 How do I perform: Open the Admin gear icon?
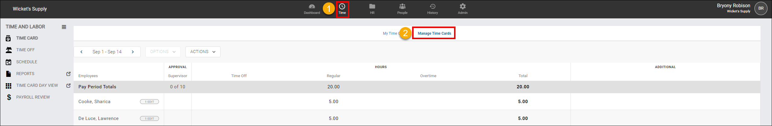click(x=462, y=7)
